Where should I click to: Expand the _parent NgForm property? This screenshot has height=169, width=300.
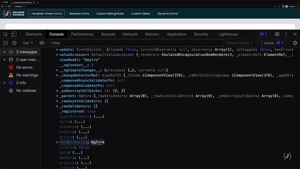[57, 96]
